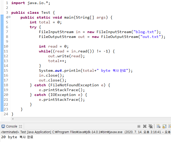Click int total = 0; declaration

[46, 22]
